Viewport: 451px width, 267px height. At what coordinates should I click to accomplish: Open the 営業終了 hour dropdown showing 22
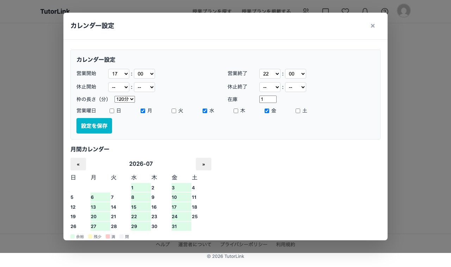tap(270, 74)
